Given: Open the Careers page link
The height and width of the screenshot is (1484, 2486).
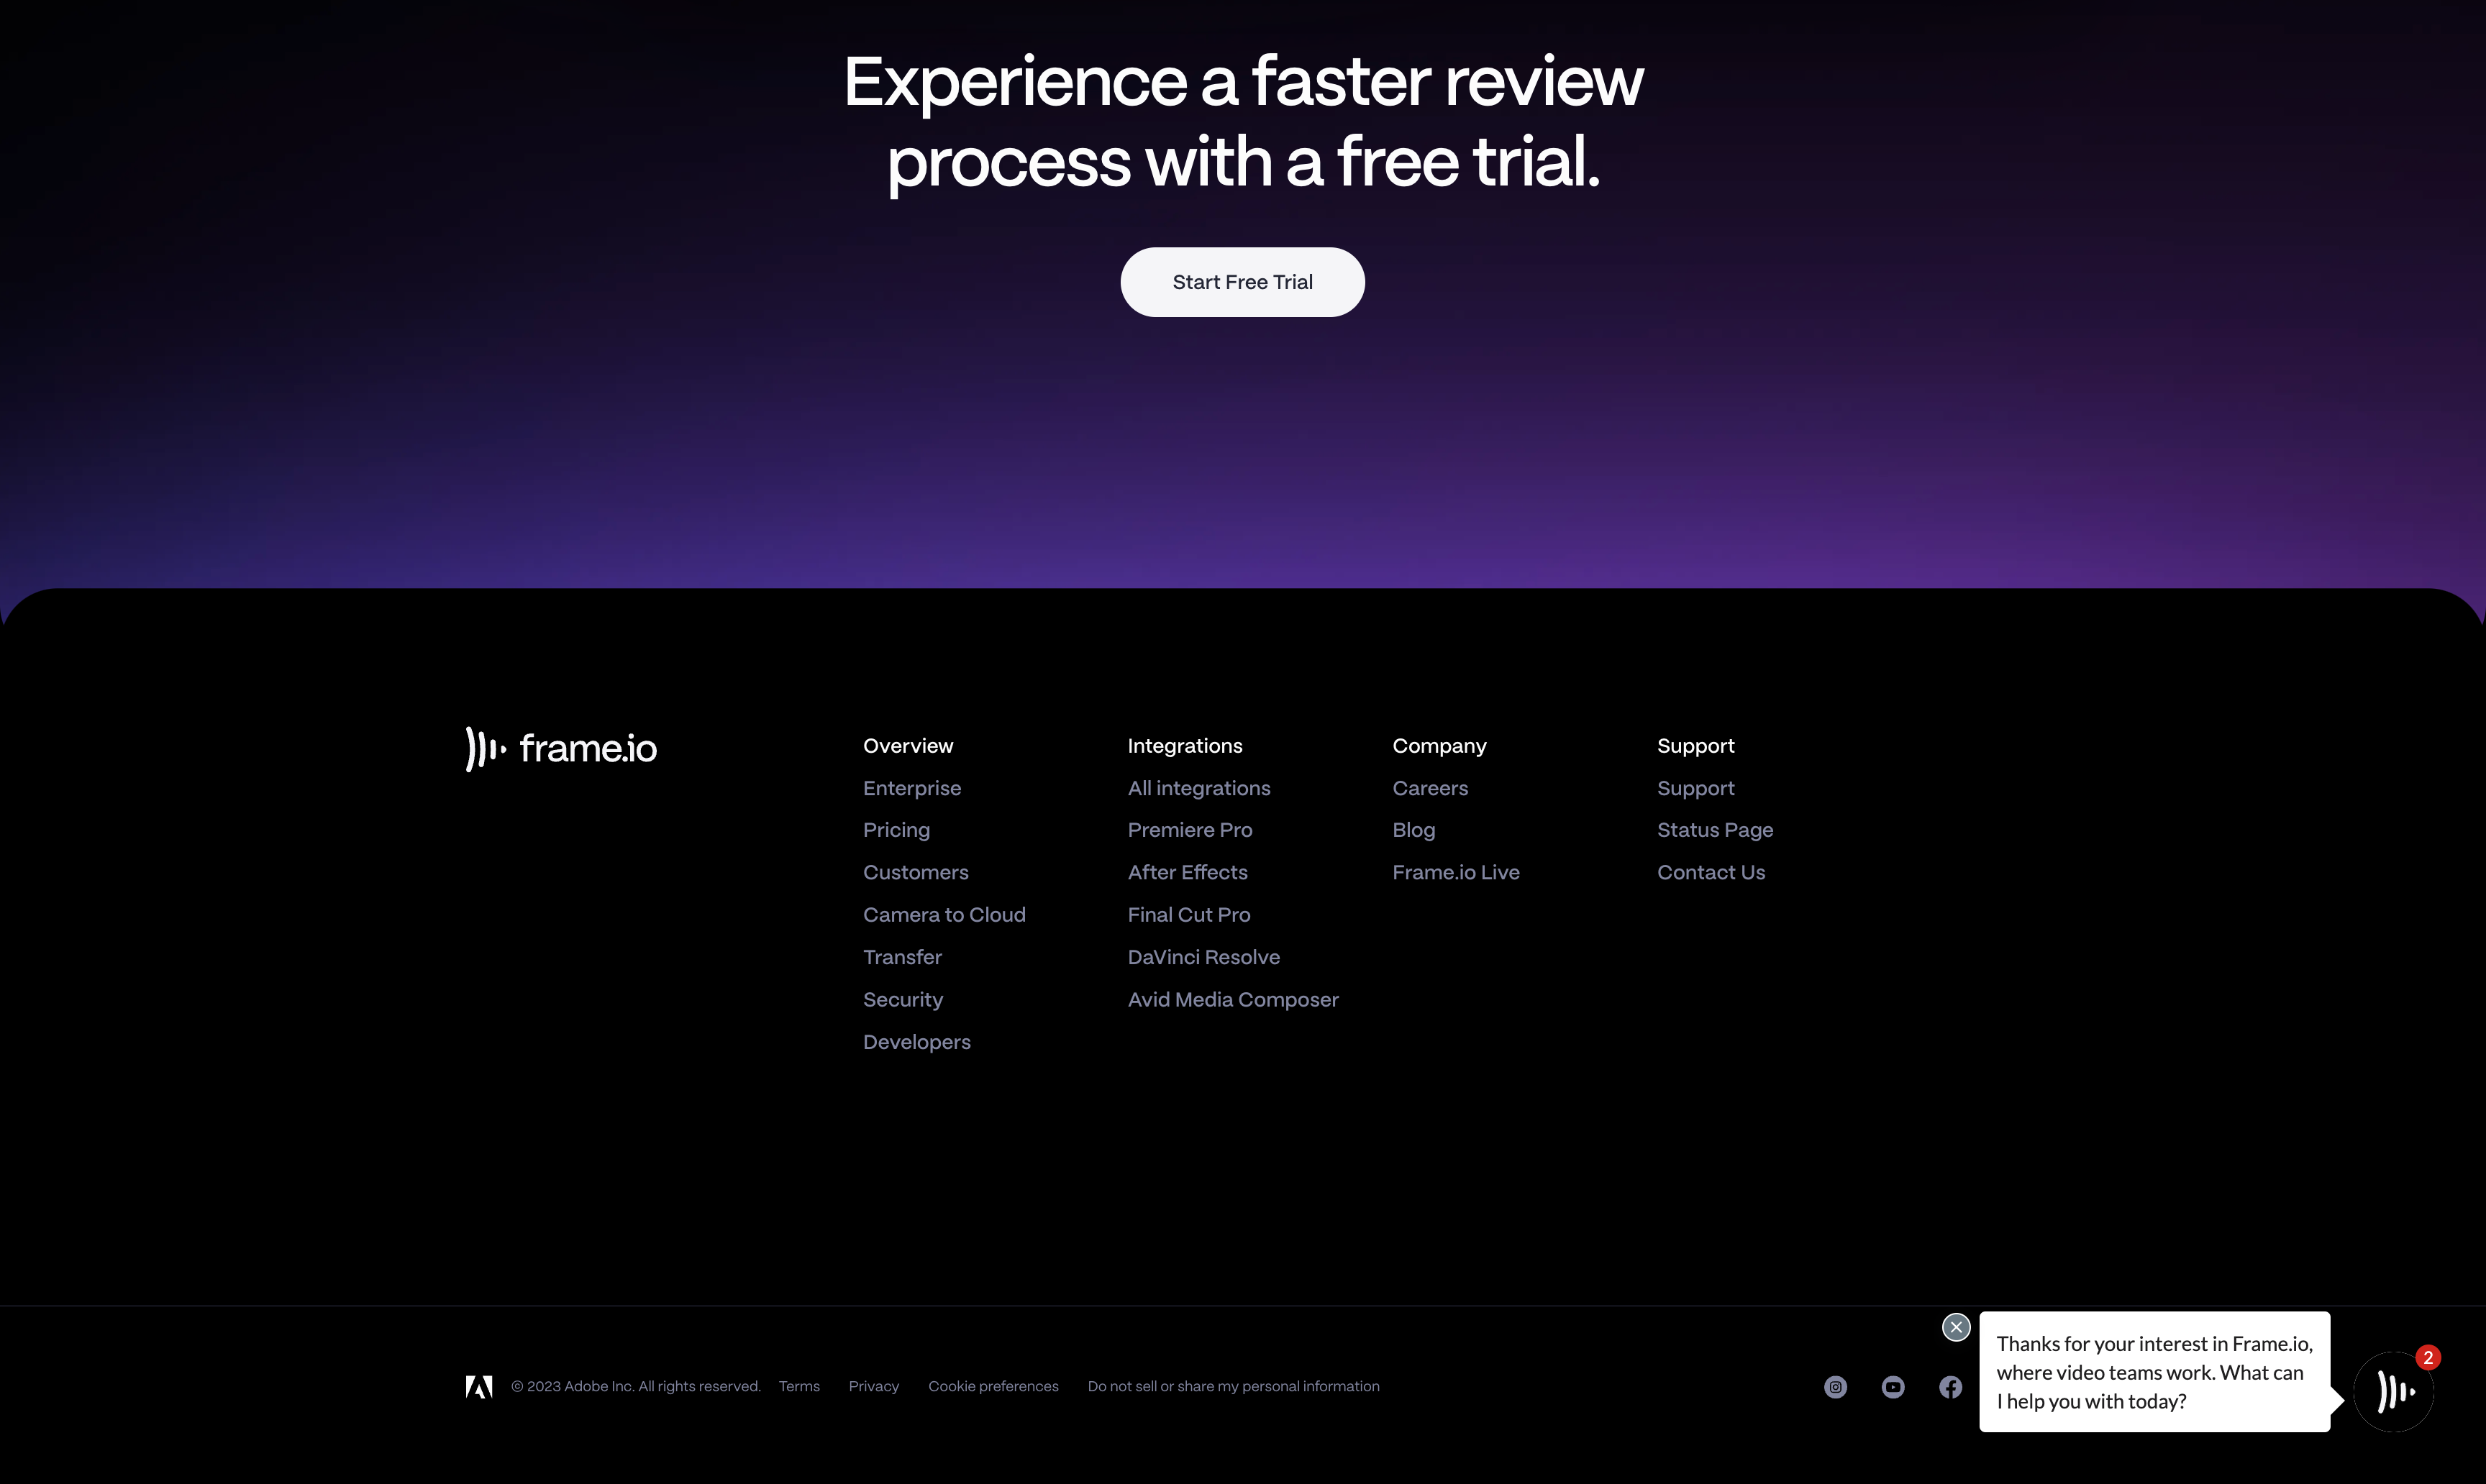Looking at the screenshot, I should 1429,788.
